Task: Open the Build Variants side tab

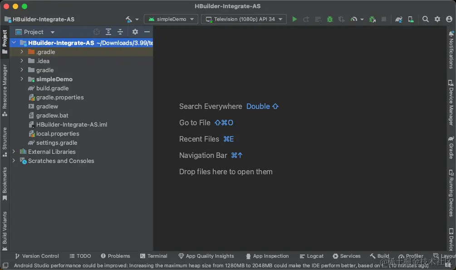Action: click(x=5, y=231)
